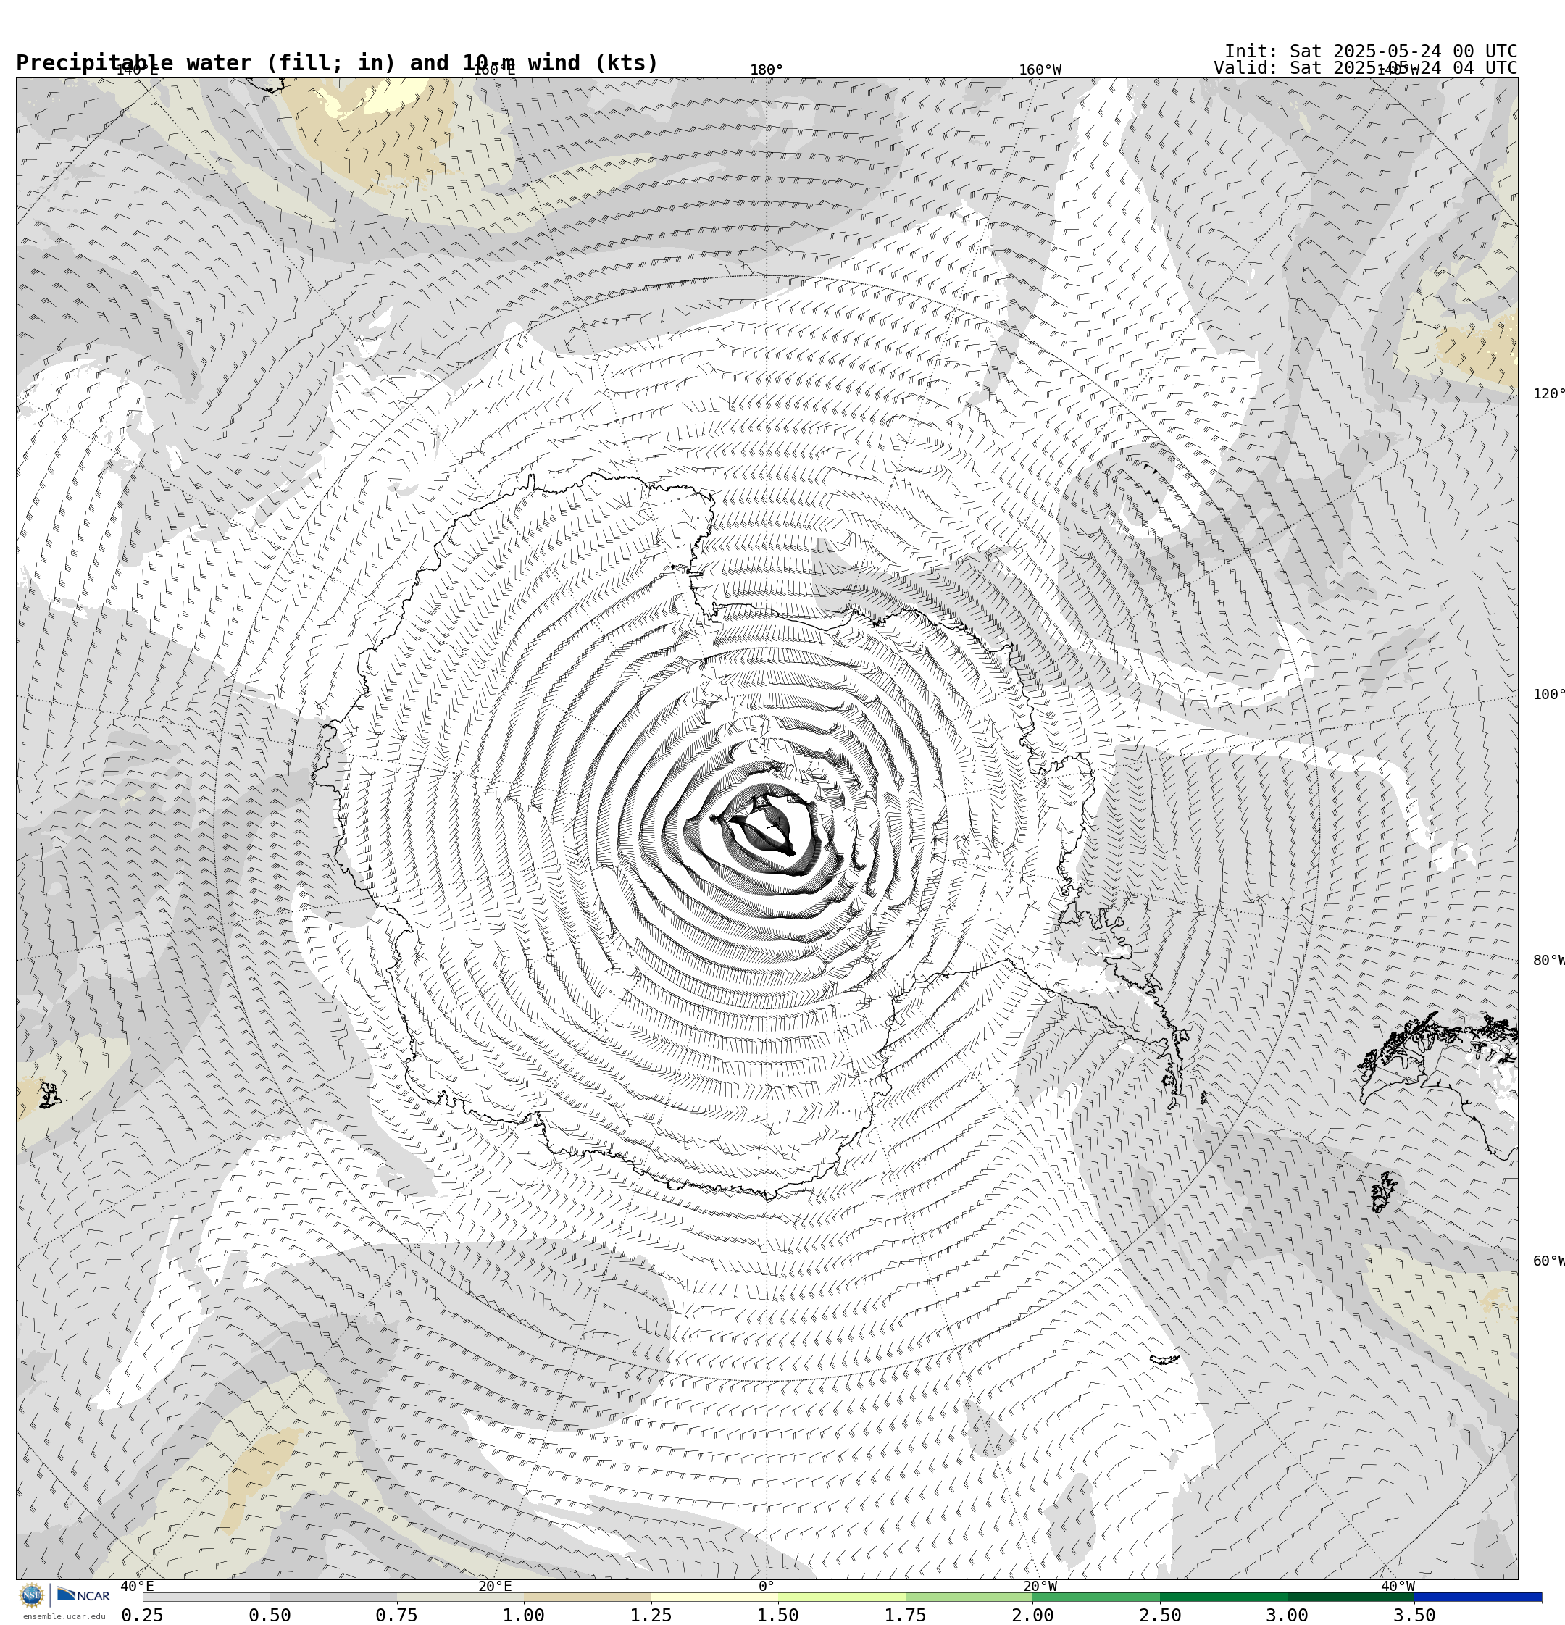Click the 80°W longitude label on right edge
The height and width of the screenshot is (1625, 1565).
pos(1548,961)
